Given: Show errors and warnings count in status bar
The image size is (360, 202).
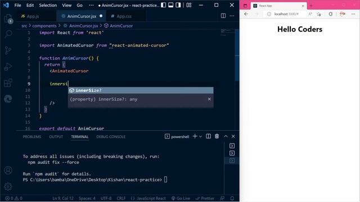Looking at the screenshot, I should pos(13,198).
